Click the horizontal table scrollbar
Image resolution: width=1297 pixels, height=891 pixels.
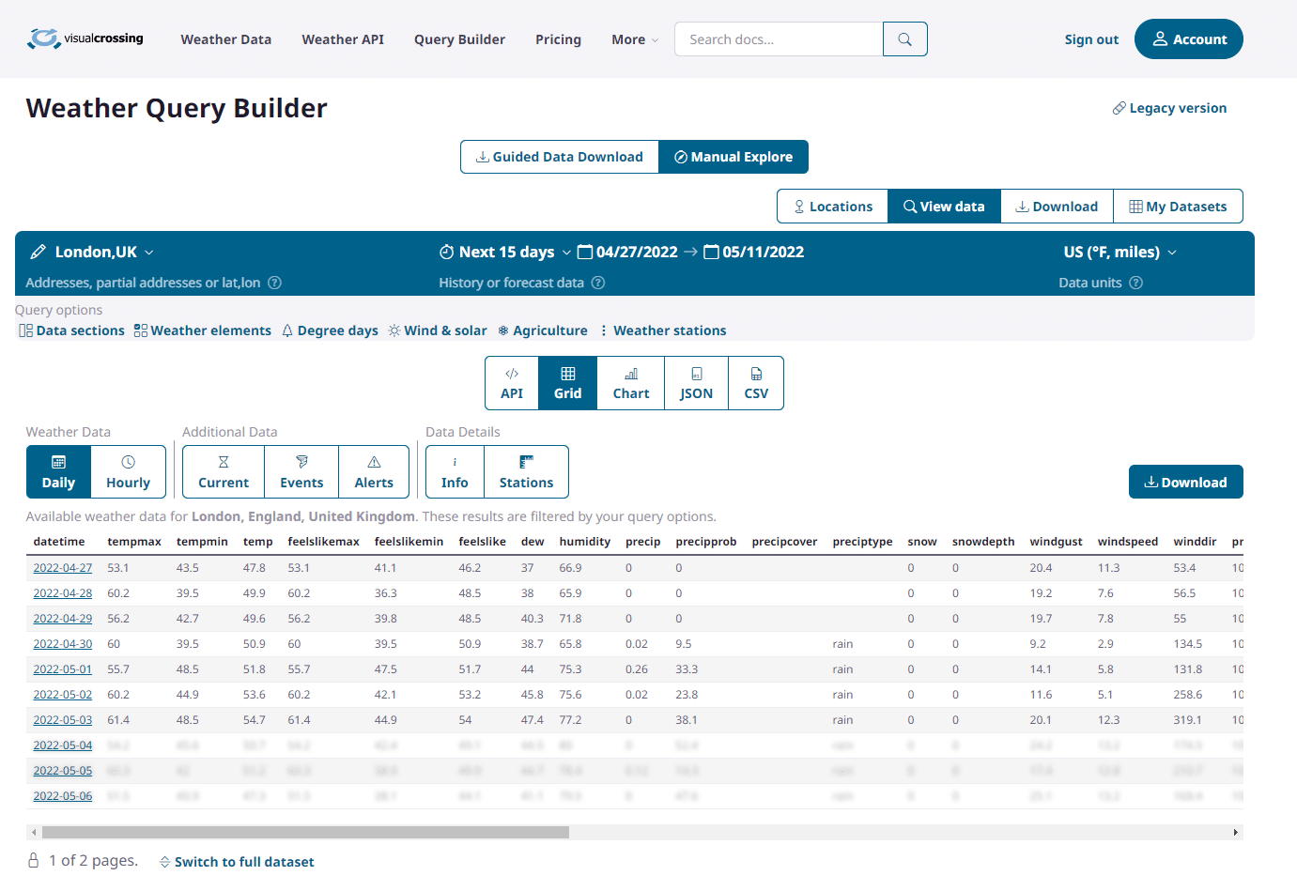(x=305, y=832)
